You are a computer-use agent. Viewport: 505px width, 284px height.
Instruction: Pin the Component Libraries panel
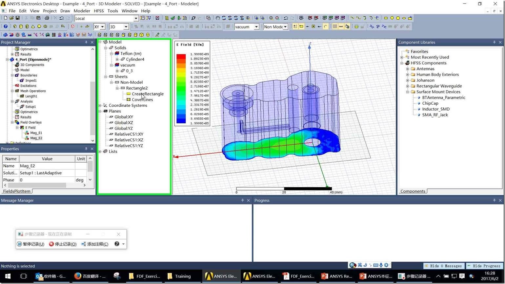click(494, 42)
